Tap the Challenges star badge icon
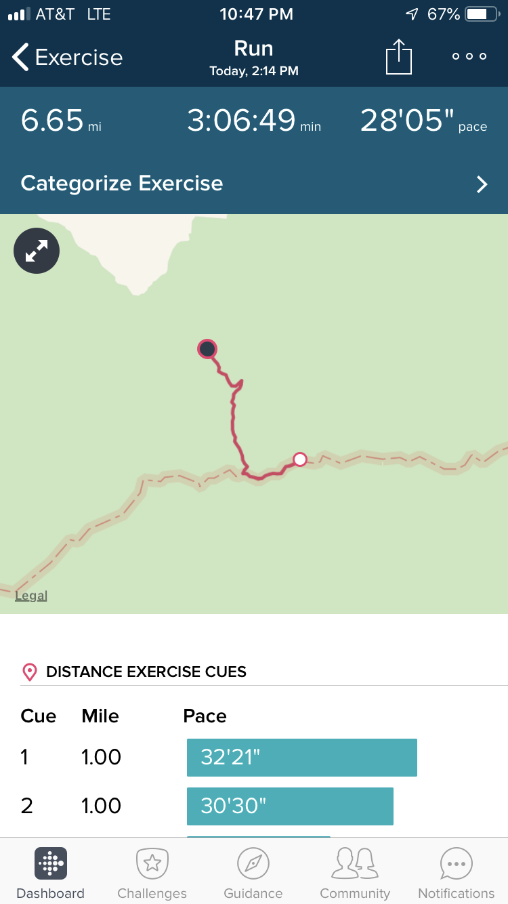This screenshot has height=904, width=508. coord(152,863)
